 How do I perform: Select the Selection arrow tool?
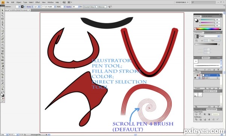click(2, 10)
